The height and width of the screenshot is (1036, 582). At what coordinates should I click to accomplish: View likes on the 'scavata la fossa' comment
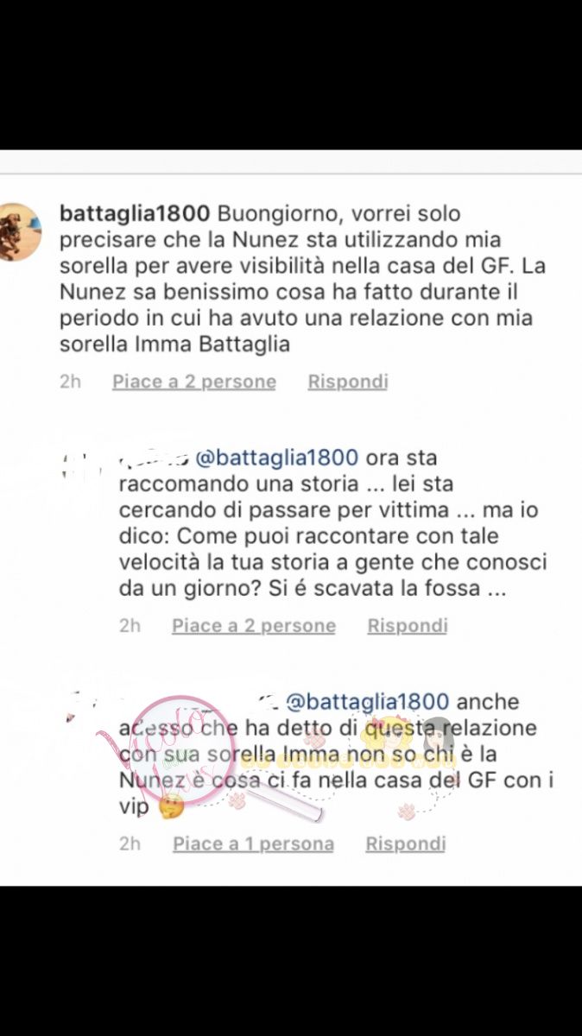click(254, 626)
